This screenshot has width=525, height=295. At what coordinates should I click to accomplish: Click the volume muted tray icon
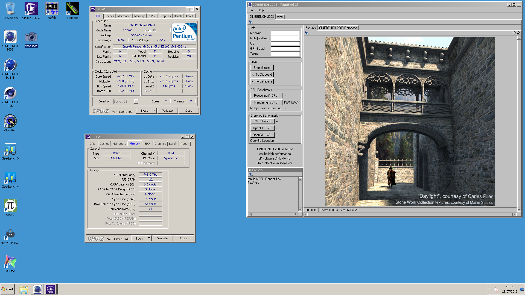(x=496, y=289)
